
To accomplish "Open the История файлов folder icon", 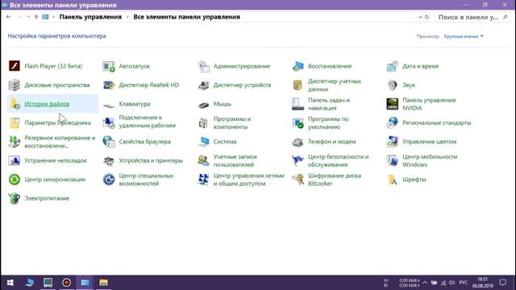I will (x=15, y=104).
